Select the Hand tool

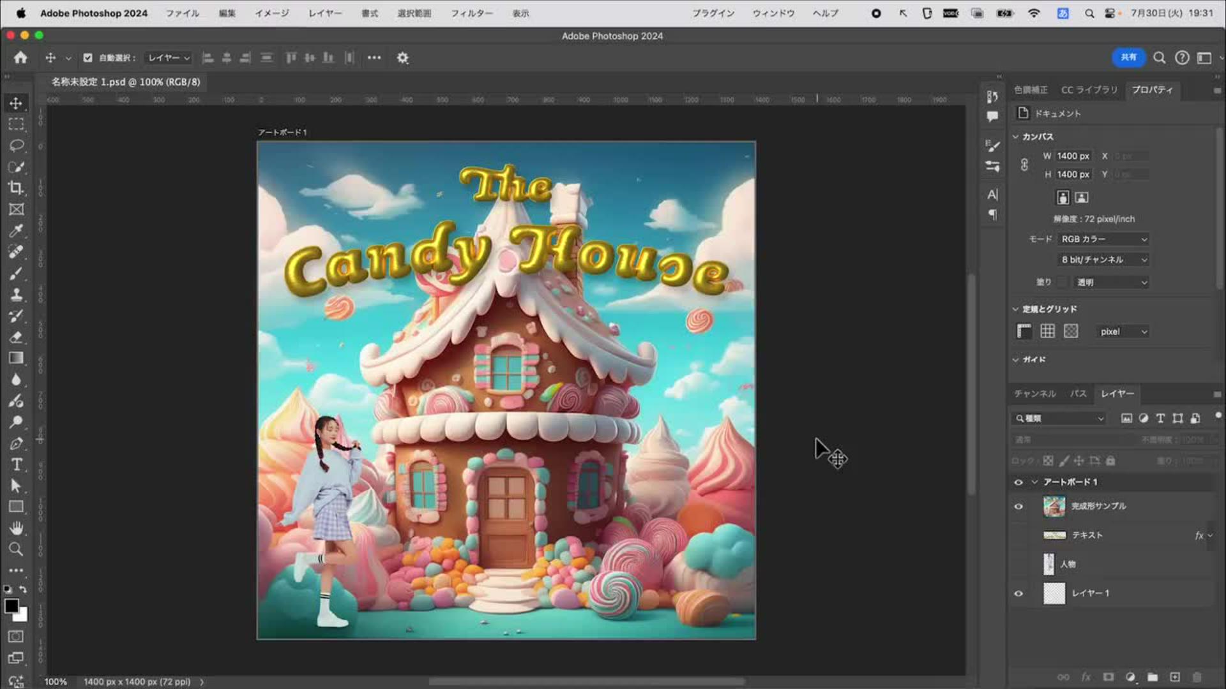pos(16,528)
